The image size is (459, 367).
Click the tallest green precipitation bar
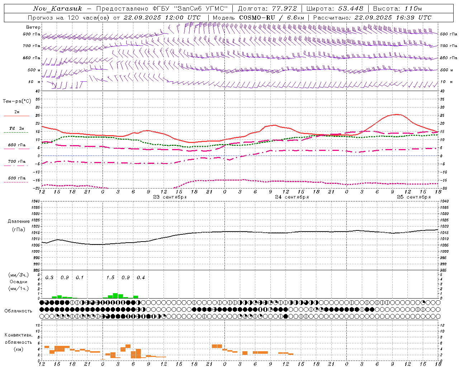115,296
